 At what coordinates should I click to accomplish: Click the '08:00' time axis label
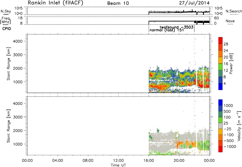click(x=88, y=160)
